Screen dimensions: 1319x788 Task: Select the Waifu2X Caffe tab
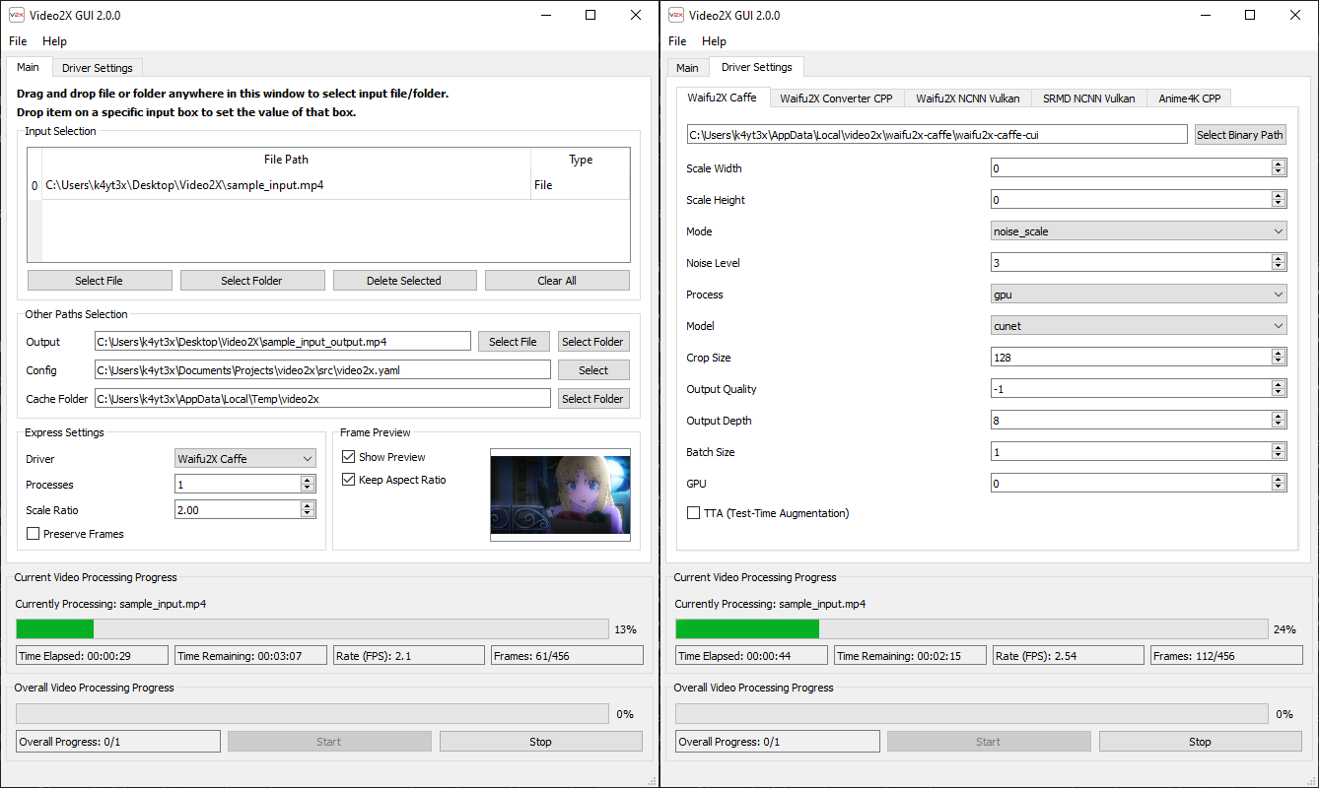point(723,98)
